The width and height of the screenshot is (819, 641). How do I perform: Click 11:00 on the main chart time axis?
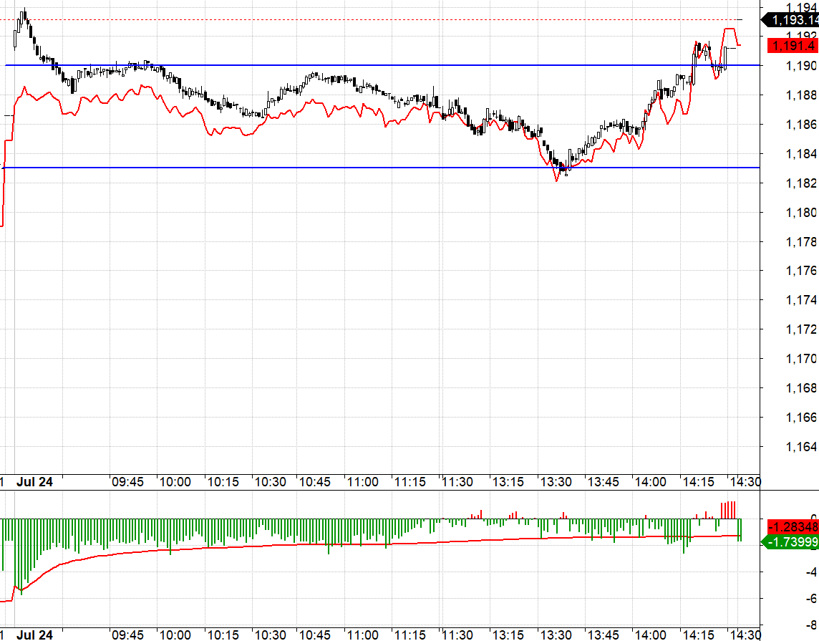click(x=363, y=482)
